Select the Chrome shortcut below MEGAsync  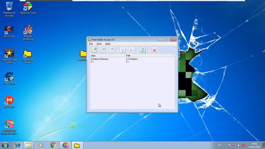9,127
